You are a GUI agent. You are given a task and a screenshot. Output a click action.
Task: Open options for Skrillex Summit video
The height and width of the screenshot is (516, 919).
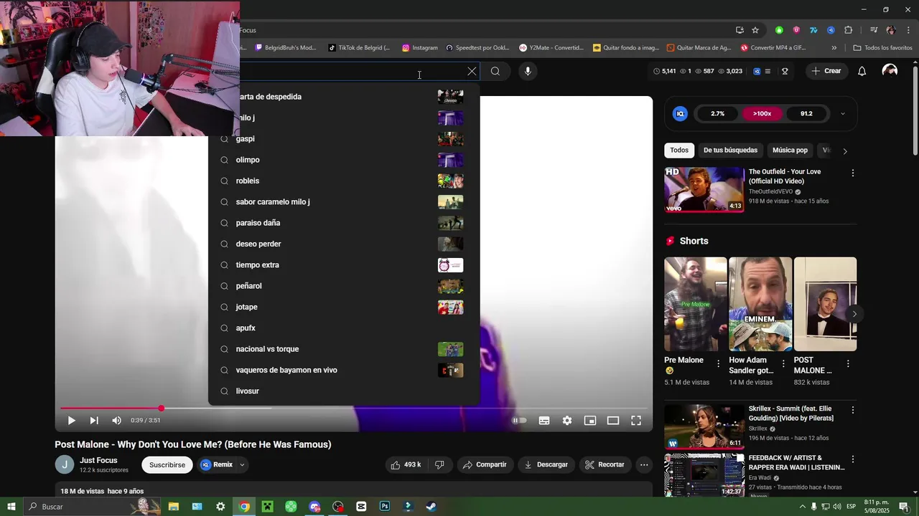853,410
